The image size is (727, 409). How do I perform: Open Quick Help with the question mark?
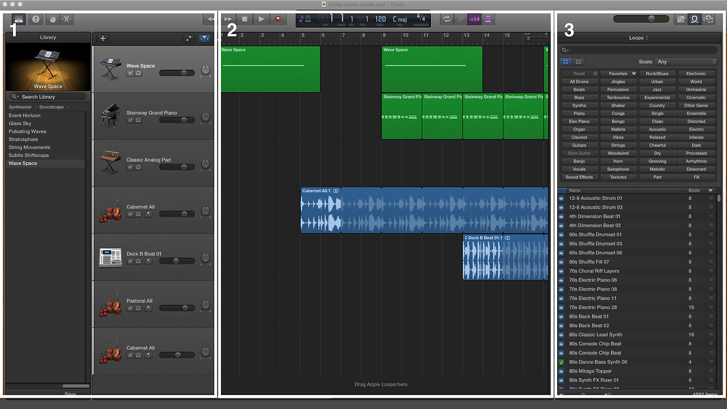(x=36, y=19)
